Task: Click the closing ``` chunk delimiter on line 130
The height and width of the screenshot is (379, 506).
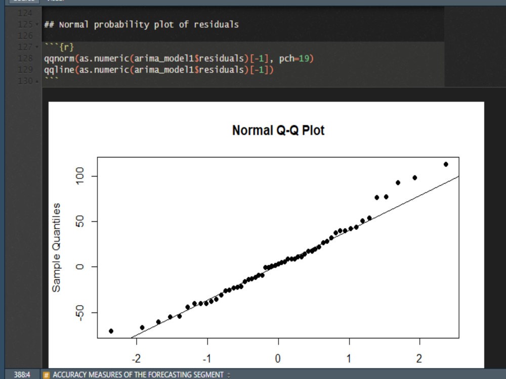Action: 51,79
